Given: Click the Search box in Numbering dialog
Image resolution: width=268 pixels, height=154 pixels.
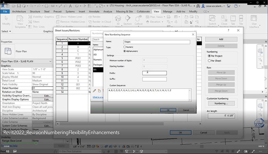Looking at the screenshot, I should [98, 39].
